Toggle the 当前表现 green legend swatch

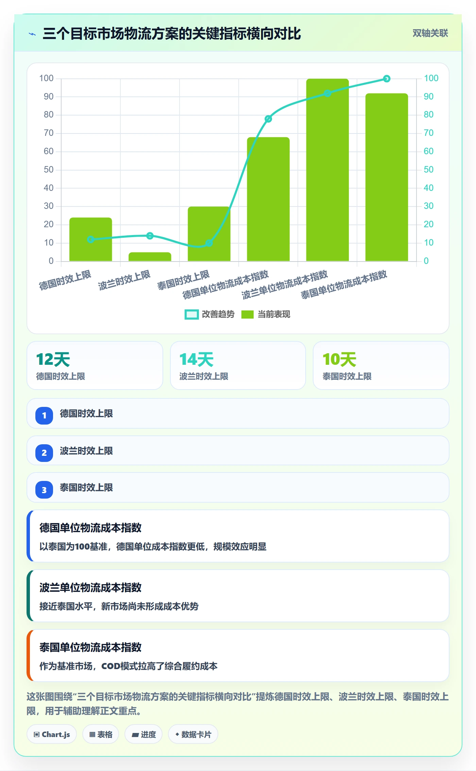pyautogui.click(x=248, y=315)
